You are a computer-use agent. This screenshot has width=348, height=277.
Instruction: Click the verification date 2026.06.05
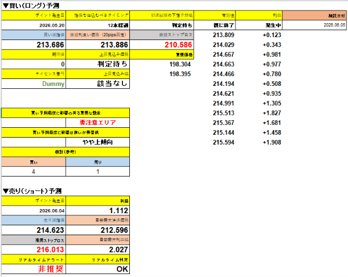[x=314, y=25]
